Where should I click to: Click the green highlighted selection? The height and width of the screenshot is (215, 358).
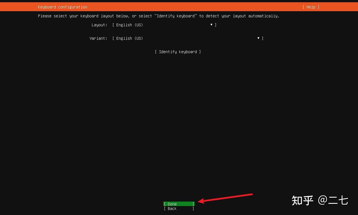[x=179, y=204]
